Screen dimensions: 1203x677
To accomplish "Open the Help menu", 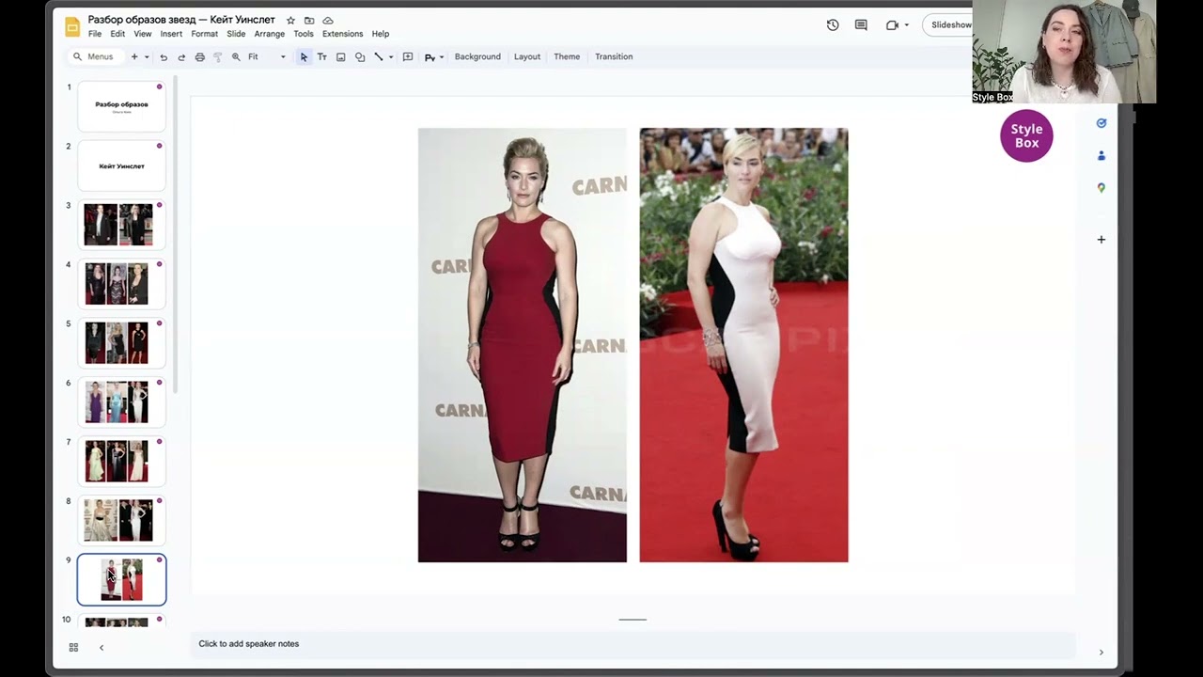I will [381, 34].
